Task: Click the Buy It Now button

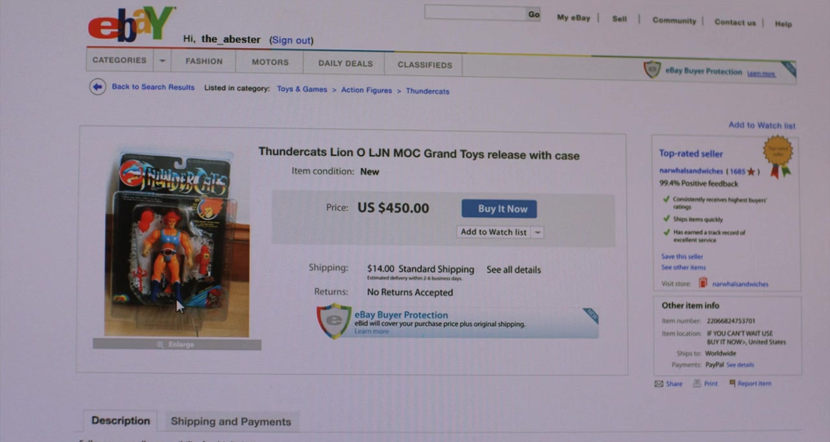Action: click(x=499, y=209)
